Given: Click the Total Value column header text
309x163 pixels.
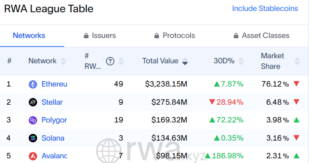Looking at the screenshot, I should click(x=160, y=61).
